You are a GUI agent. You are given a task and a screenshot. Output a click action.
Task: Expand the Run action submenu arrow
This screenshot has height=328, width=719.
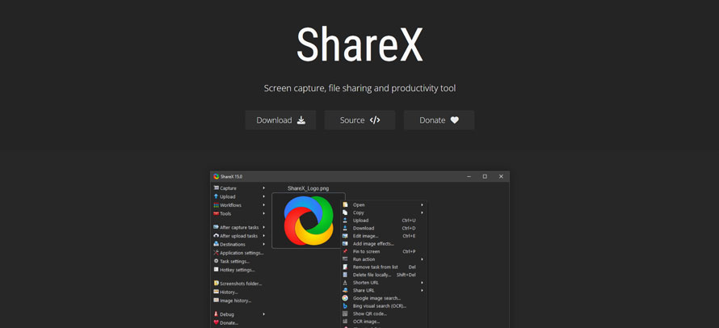tap(422, 259)
